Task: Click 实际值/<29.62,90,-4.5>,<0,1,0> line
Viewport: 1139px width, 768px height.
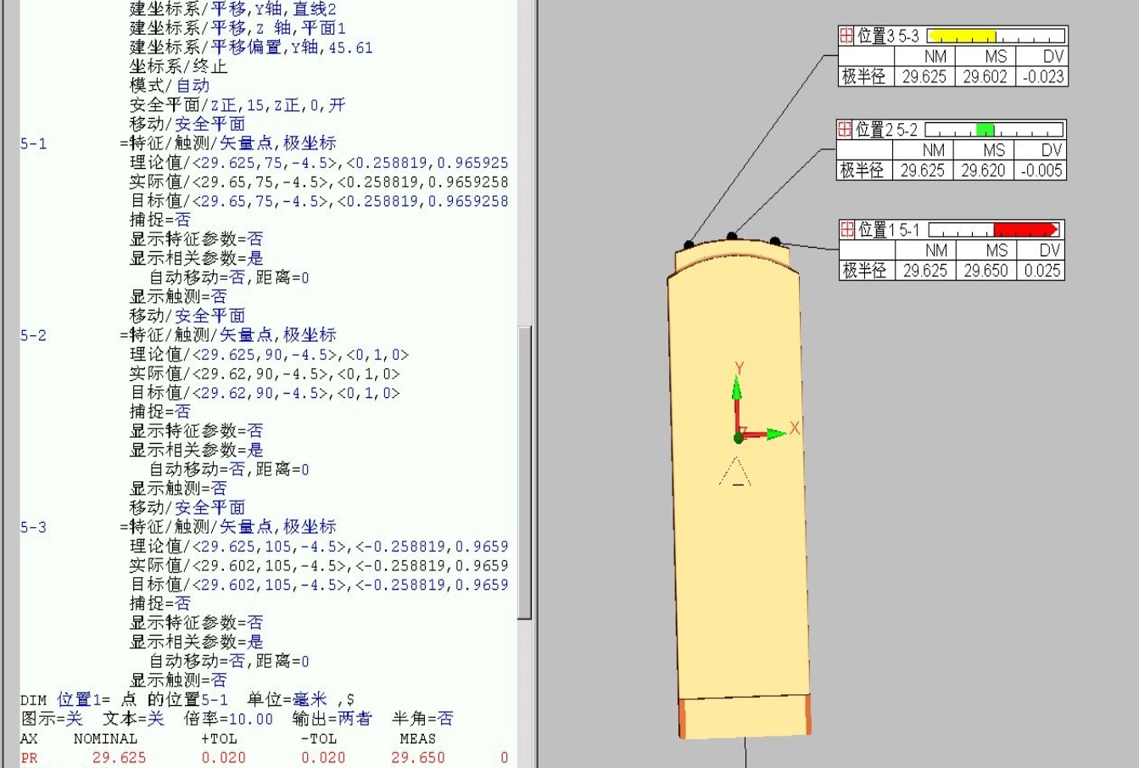Action: click(265, 373)
